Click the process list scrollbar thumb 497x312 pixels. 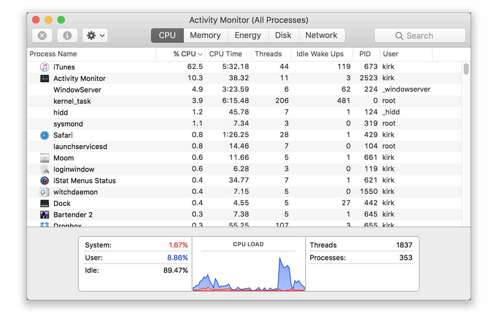tap(466, 69)
